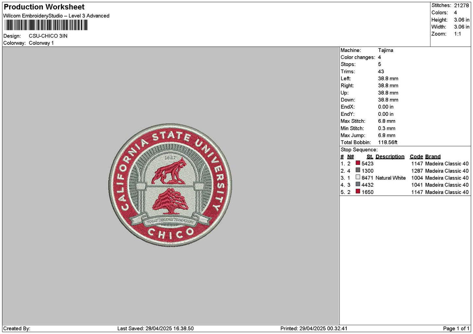Click the Left value '38.8 mm'

coord(388,79)
